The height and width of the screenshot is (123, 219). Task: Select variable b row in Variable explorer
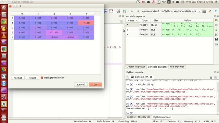point(169,30)
